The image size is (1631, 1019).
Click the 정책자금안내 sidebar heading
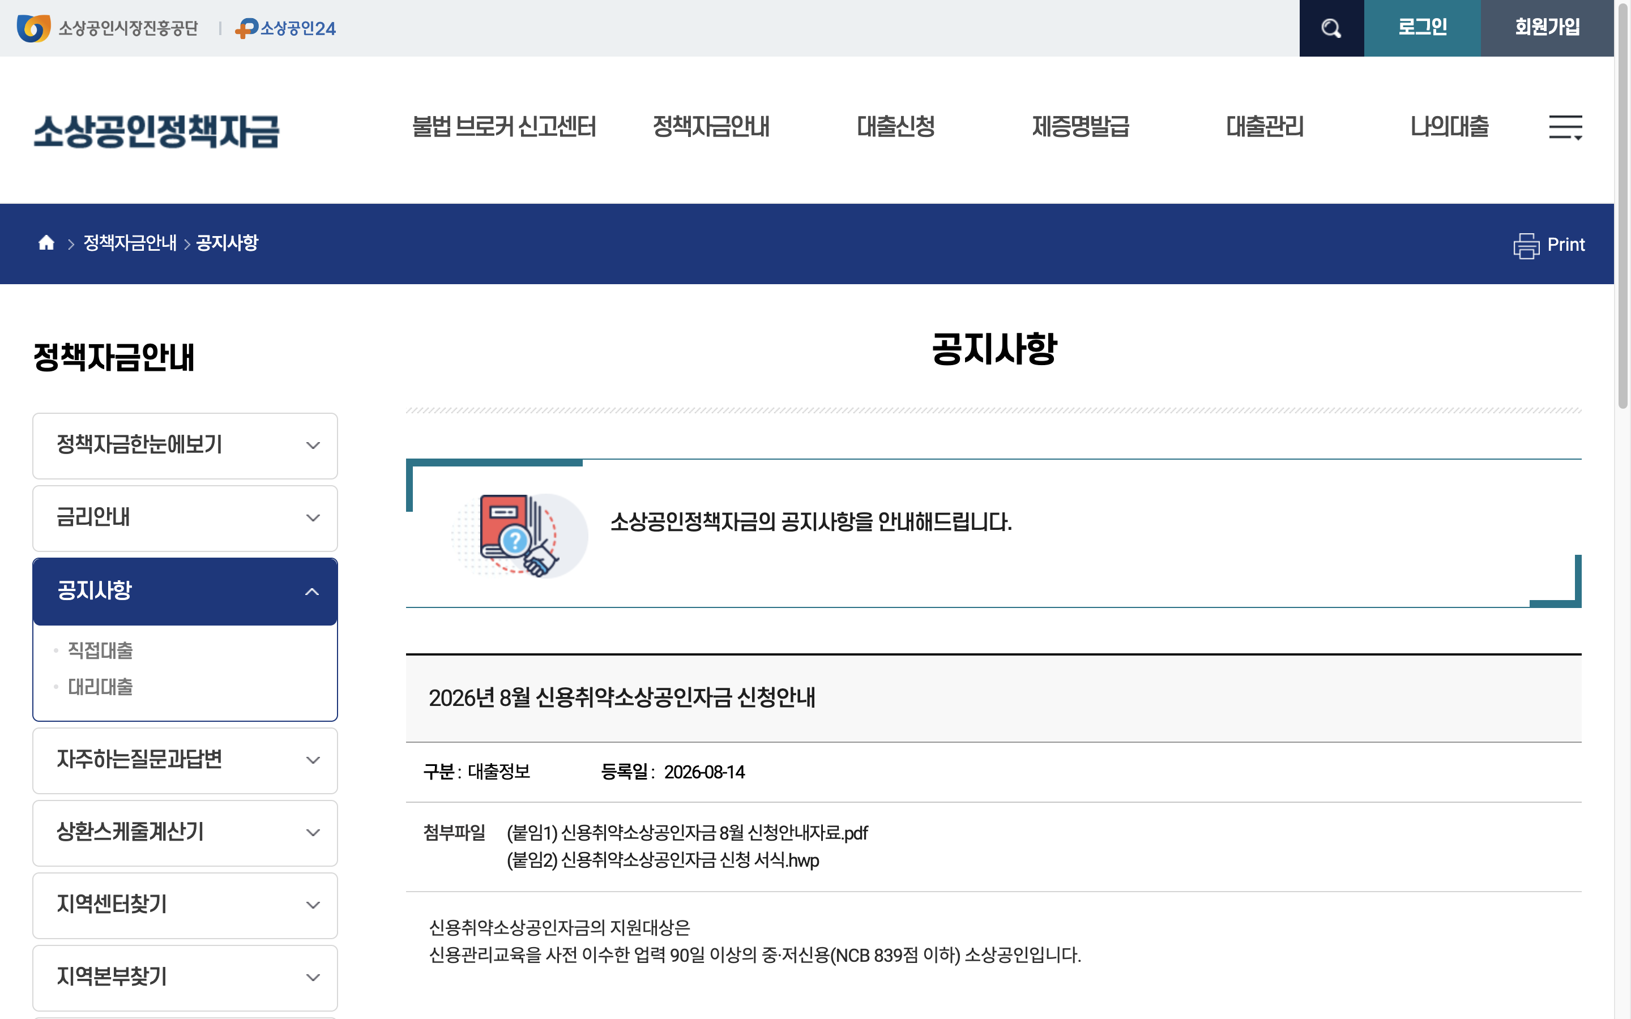(114, 357)
